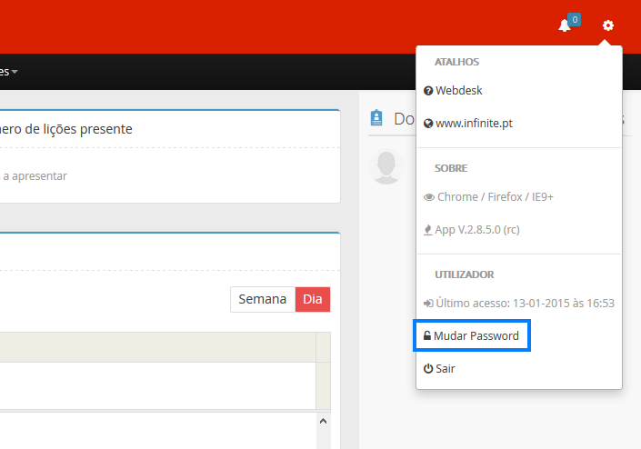Click the App V.2.8.5.0 (rc) version entry
The width and height of the screenshot is (641, 449).
[476, 229]
